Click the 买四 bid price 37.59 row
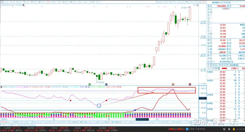The image size is (245, 132). 226,34
